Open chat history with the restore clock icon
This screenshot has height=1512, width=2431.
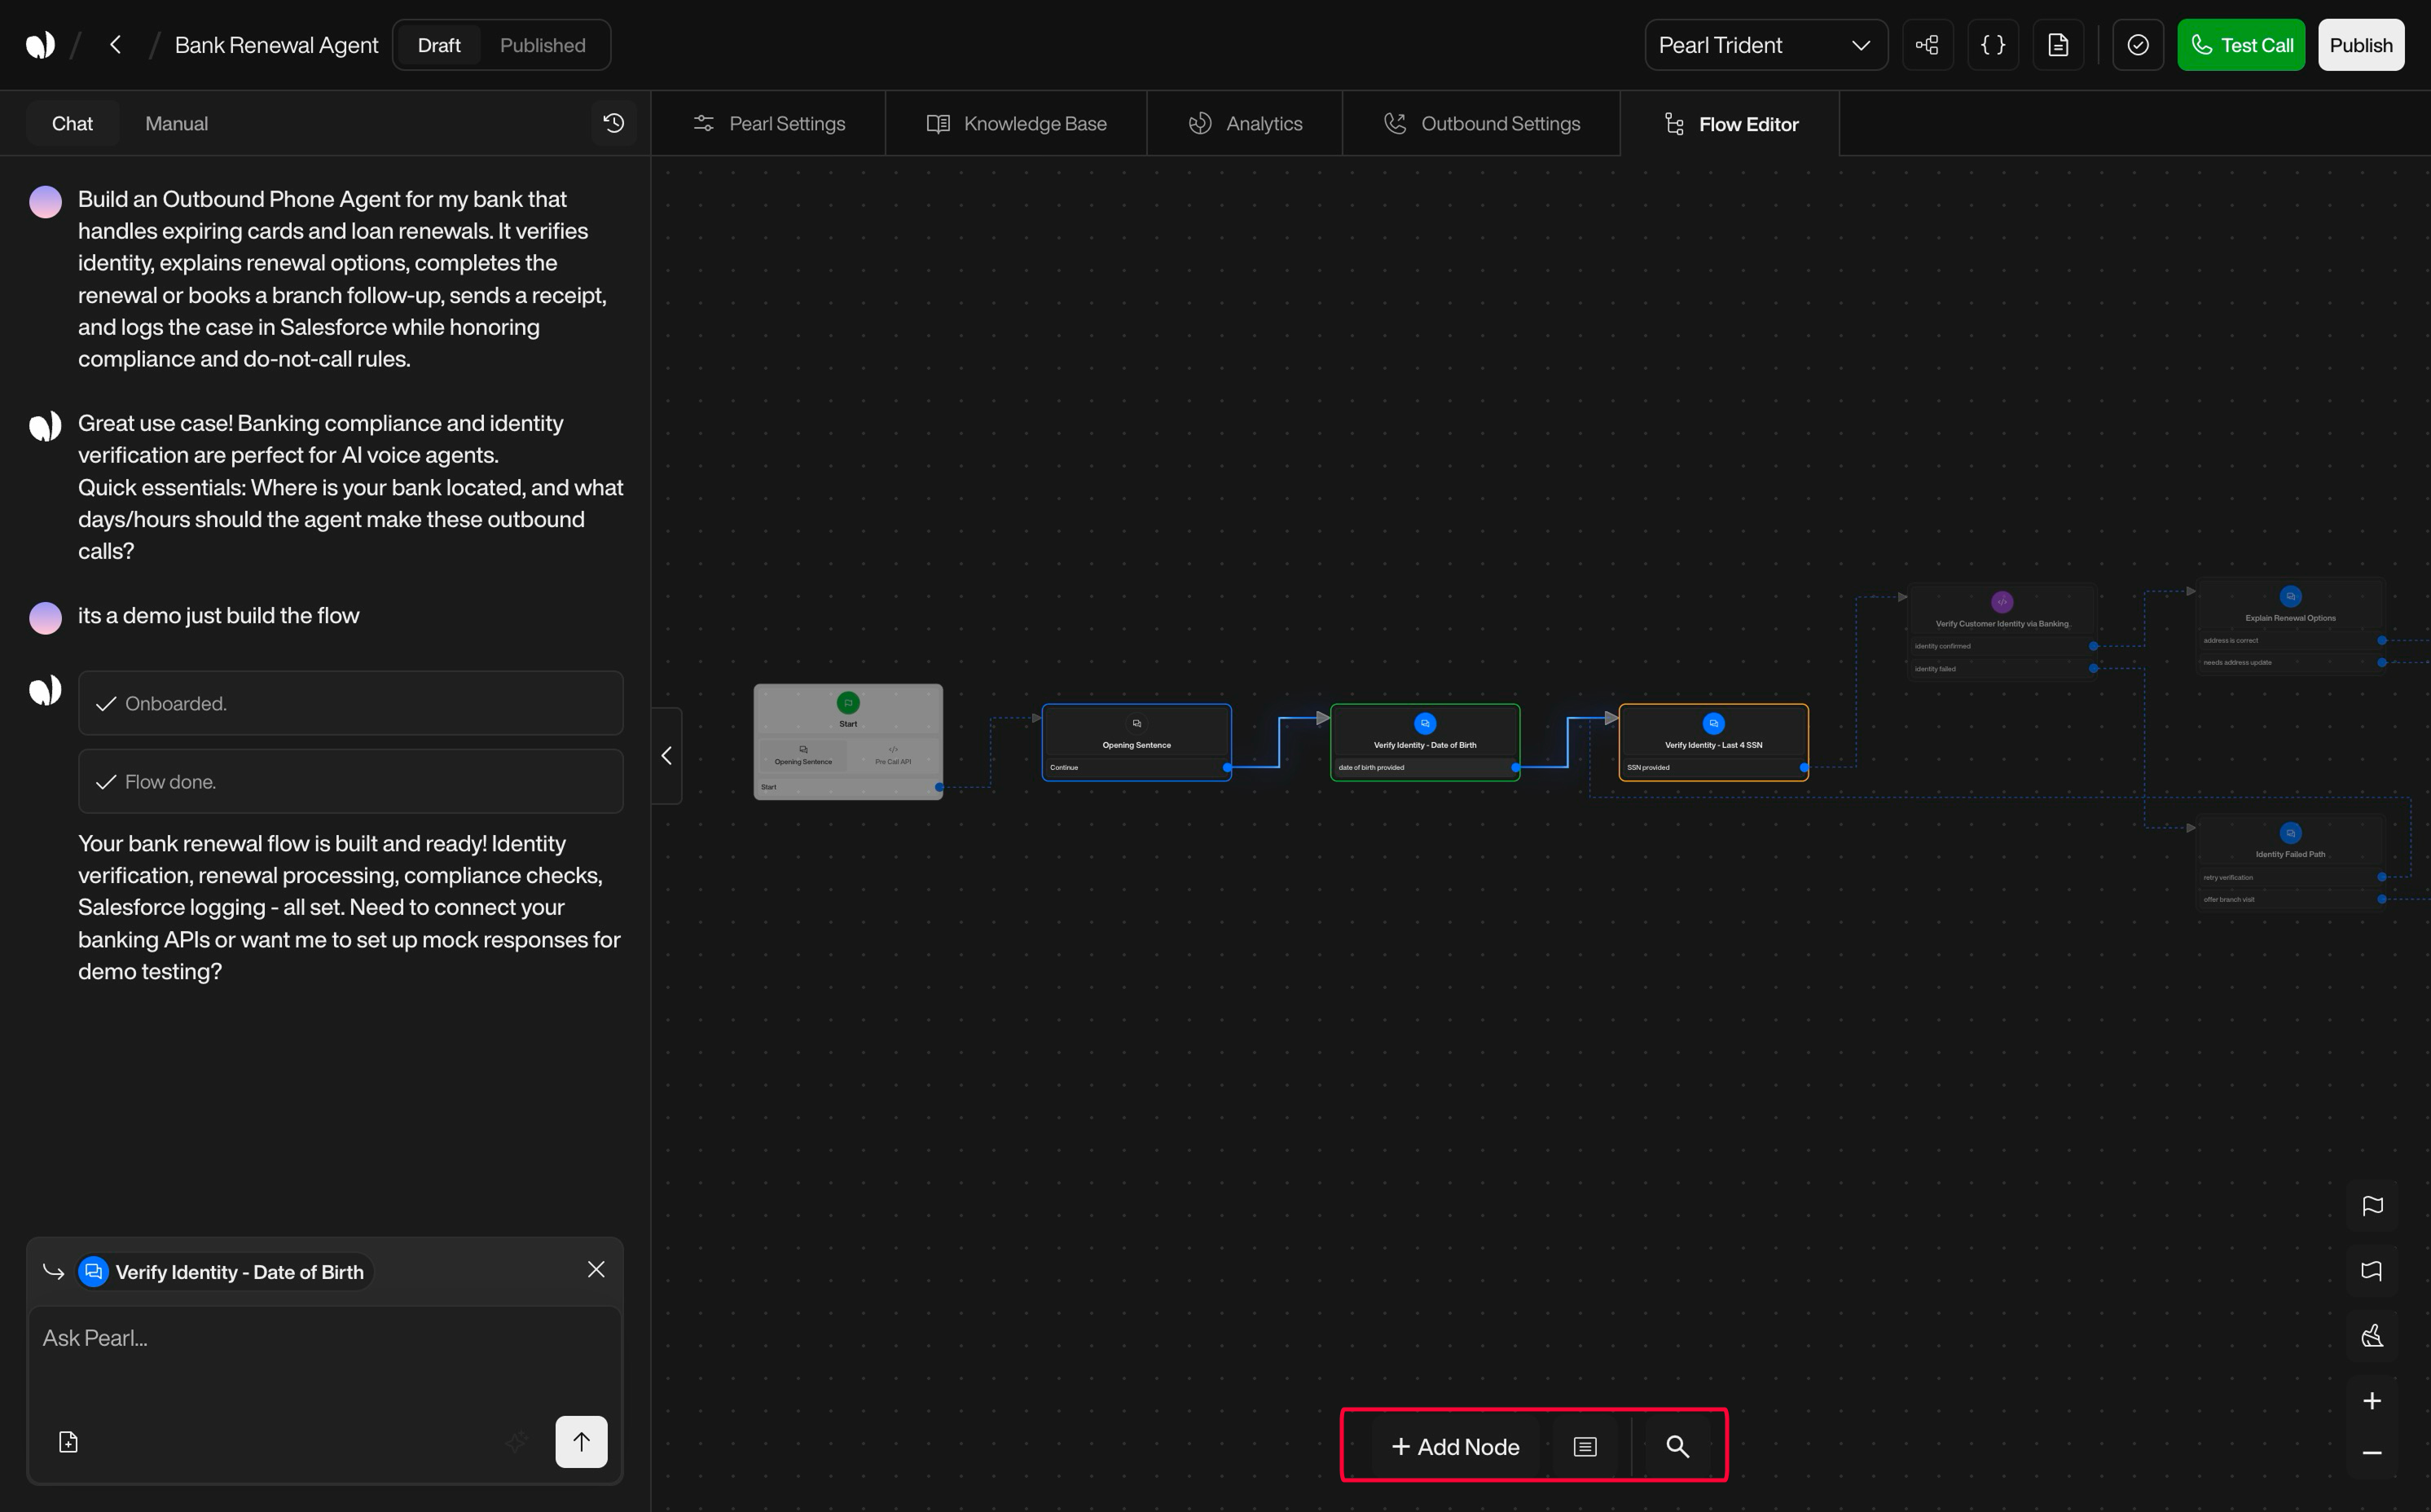click(613, 122)
